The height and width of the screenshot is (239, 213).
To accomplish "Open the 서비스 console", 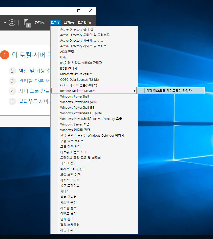I will 94,191.
